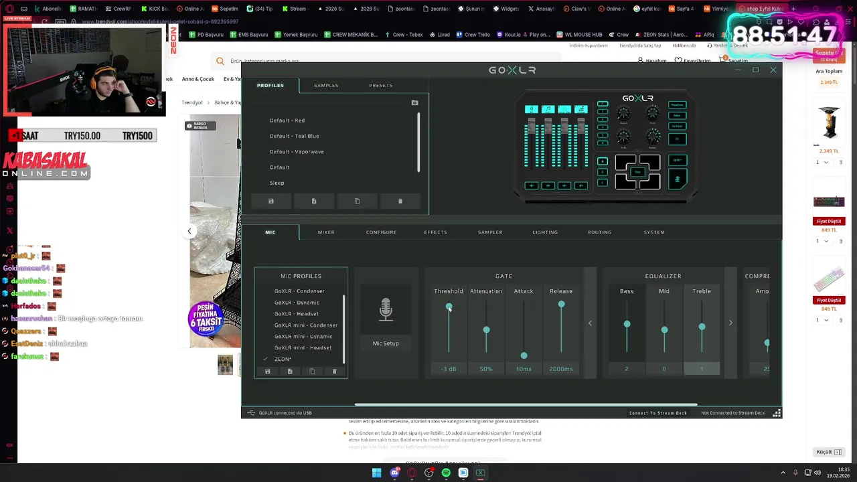Select 'Default - Red' profile
The height and width of the screenshot is (482, 857).
tap(287, 120)
